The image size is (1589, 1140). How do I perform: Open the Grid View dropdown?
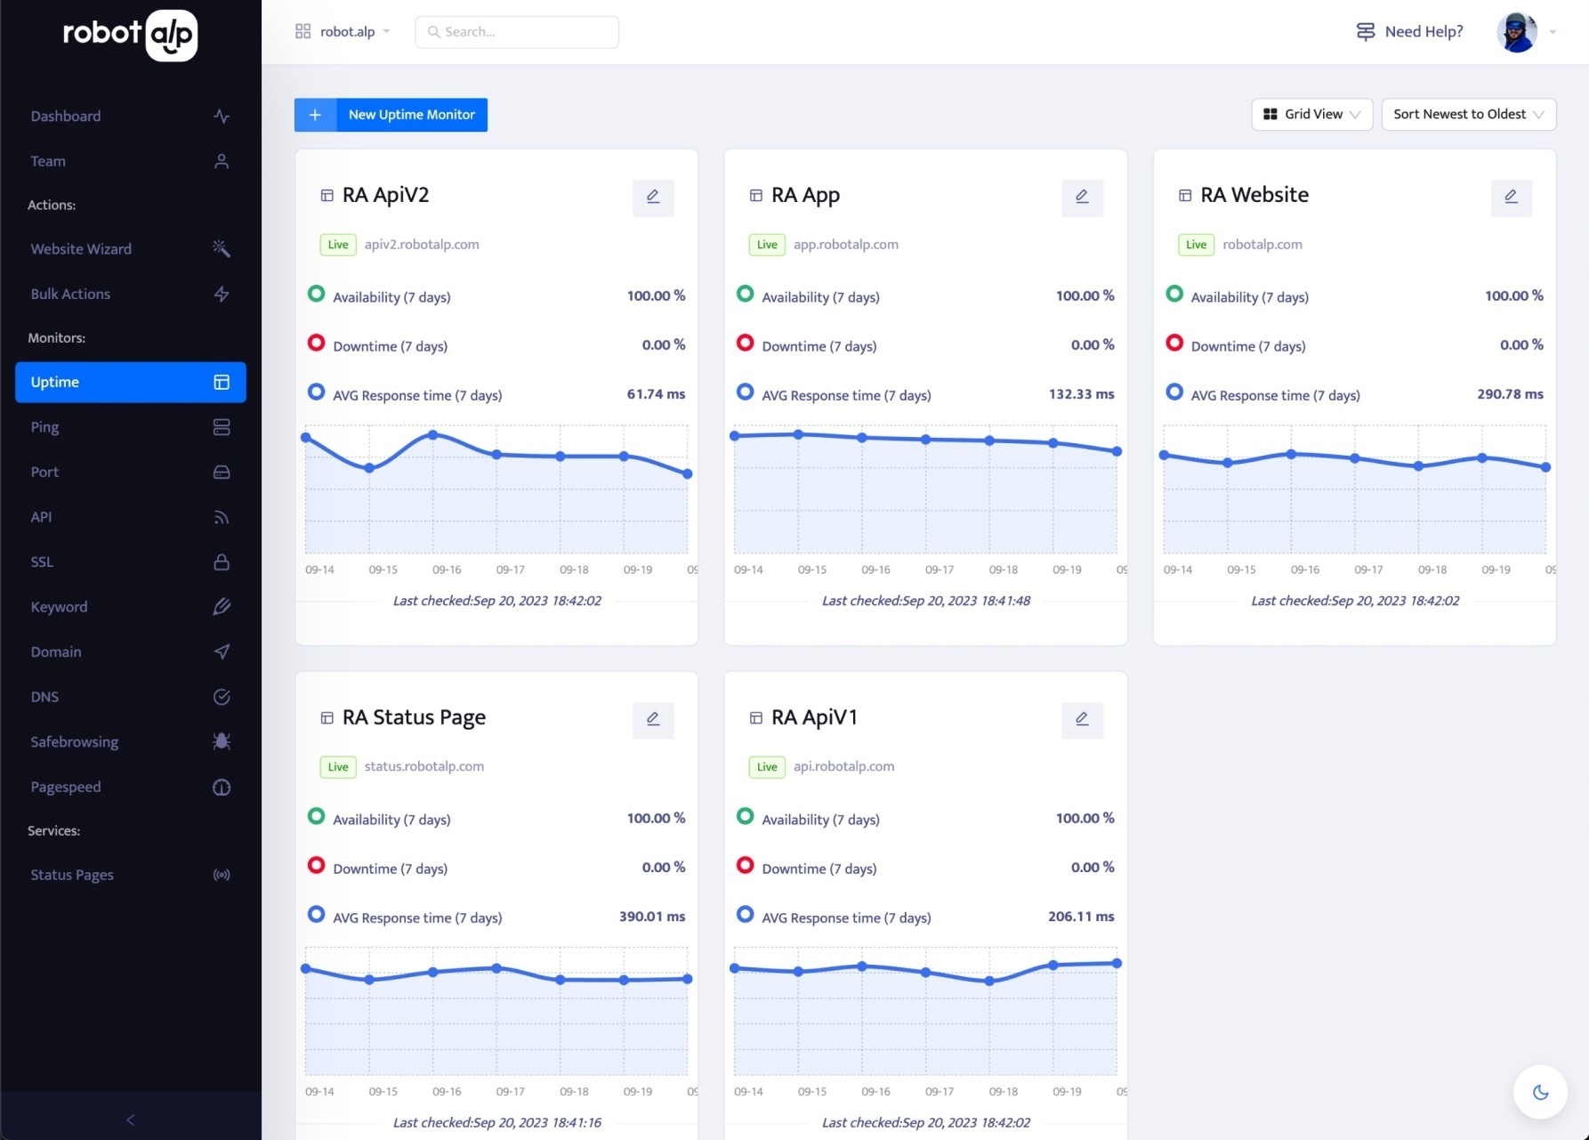1311,114
